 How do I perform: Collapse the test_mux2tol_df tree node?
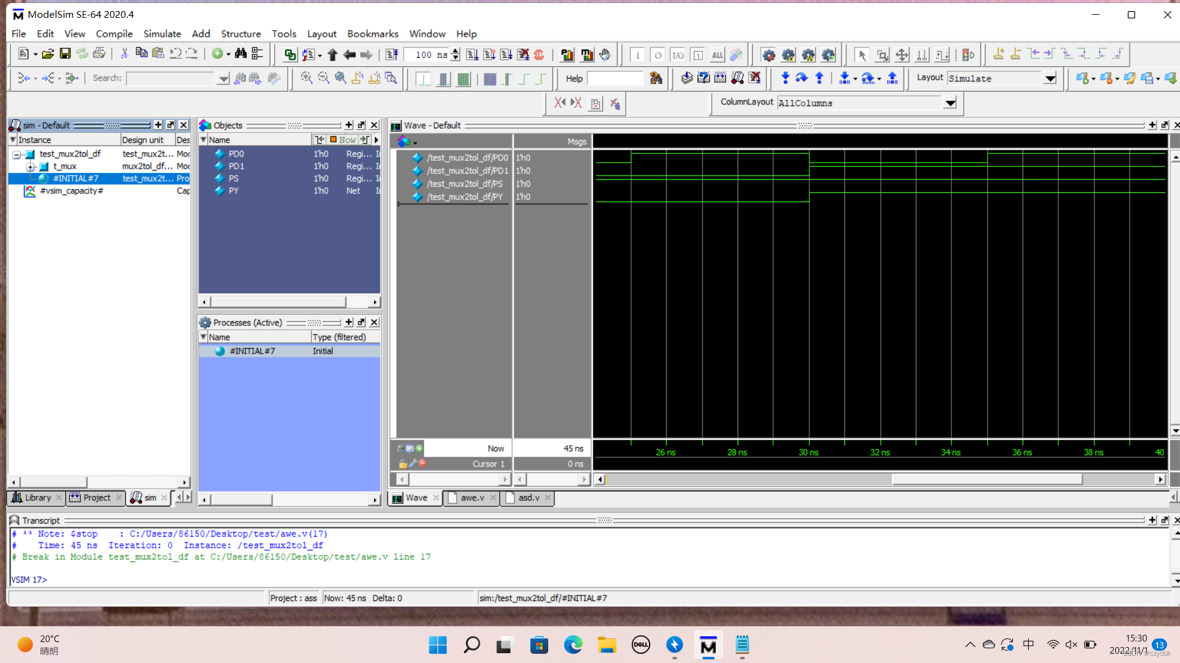click(x=17, y=154)
